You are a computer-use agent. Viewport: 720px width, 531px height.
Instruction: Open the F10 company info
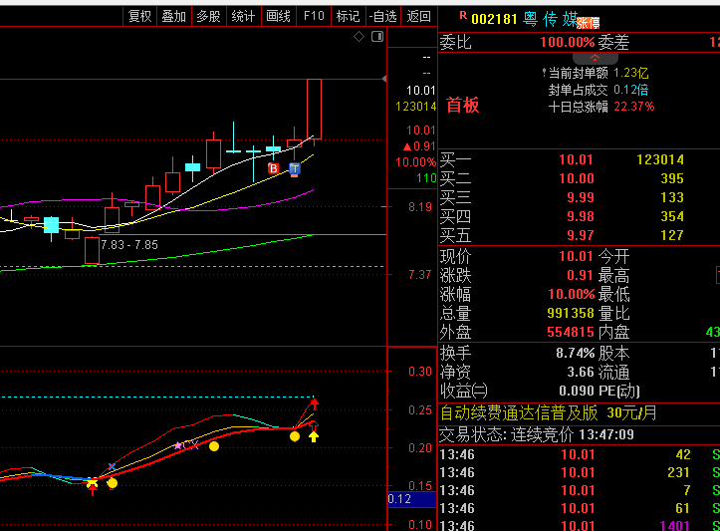point(314,17)
